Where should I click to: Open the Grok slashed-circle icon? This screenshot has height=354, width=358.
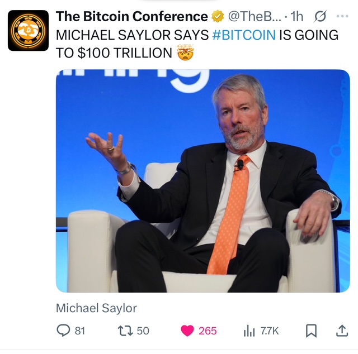click(x=321, y=16)
